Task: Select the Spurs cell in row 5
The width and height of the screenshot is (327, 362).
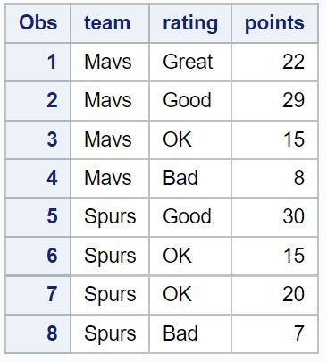Action: tap(110, 217)
